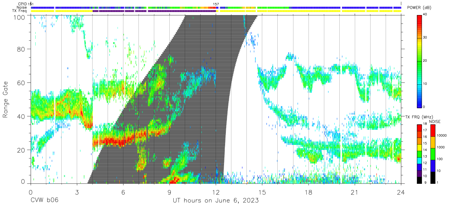Click the x-axis tick label '18'
Viewport: 451px width, 208px height.
coord(309,191)
